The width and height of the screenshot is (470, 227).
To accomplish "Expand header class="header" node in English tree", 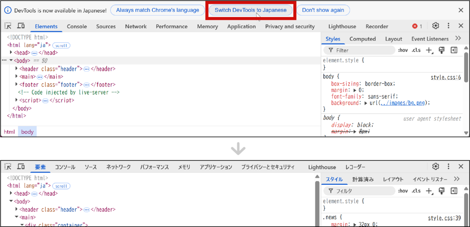I will (x=16, y=69).
